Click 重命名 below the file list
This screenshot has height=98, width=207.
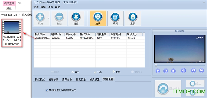click(x=137, y=72)
